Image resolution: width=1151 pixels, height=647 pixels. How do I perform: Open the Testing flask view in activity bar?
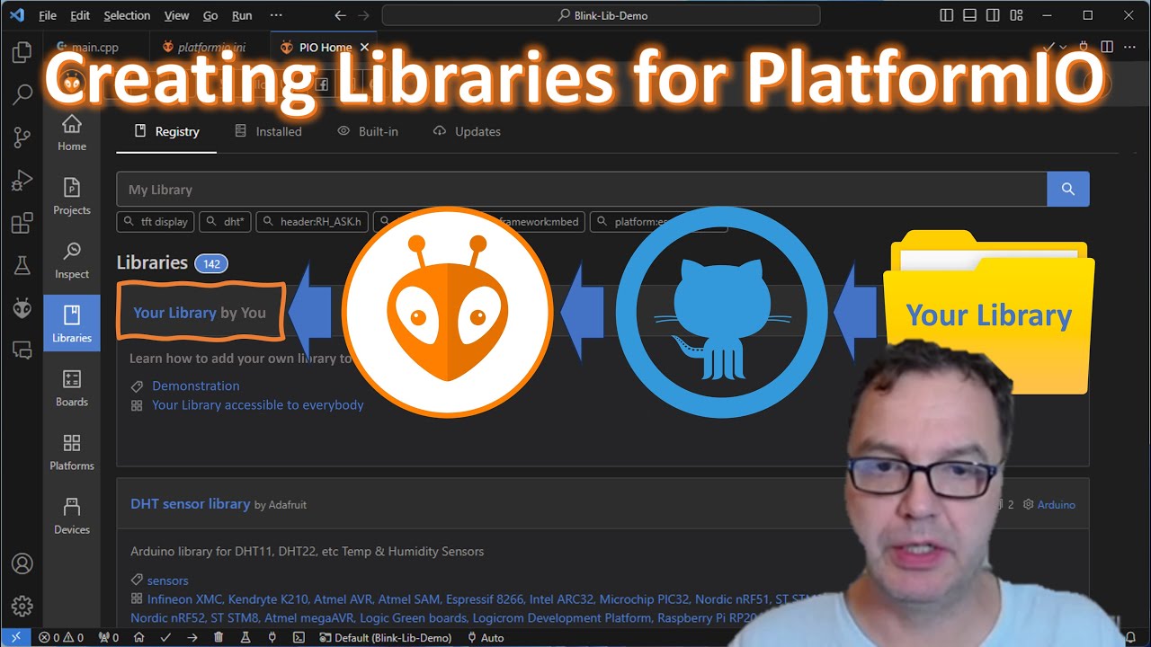[x=22, y=266]
